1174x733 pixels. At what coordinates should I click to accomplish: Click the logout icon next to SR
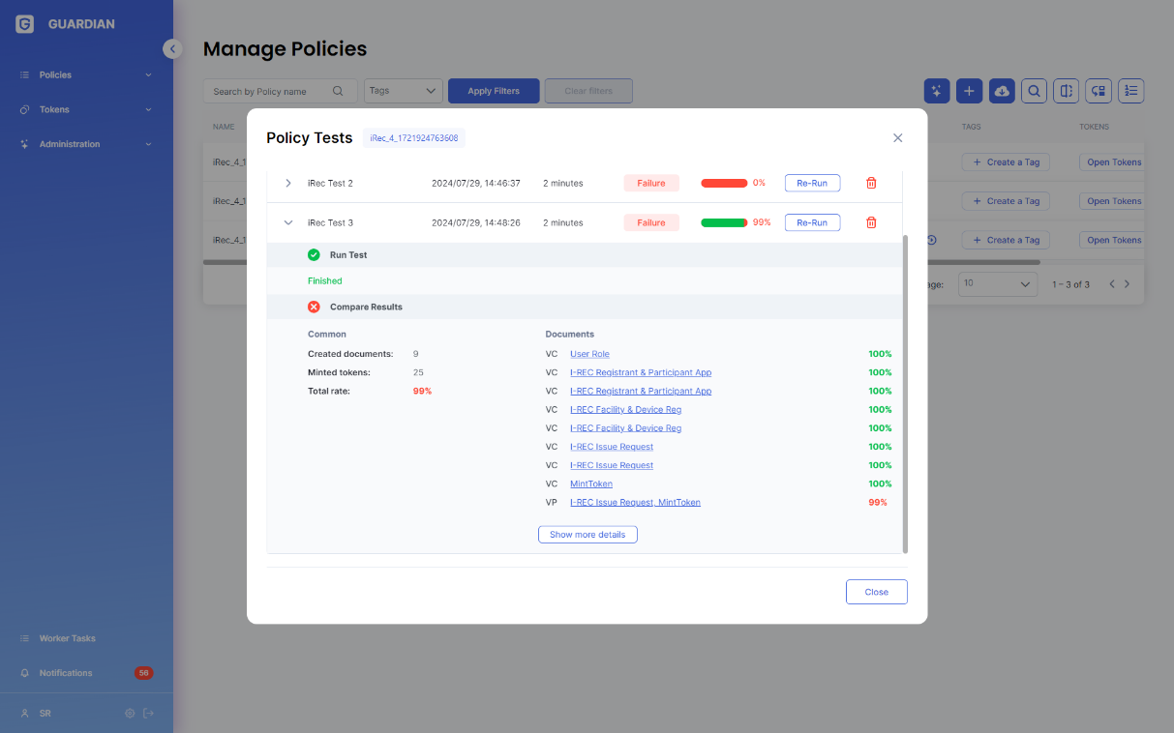[148, 714]
